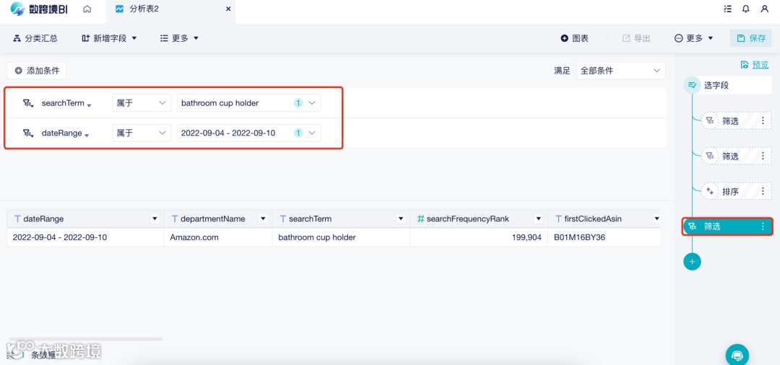Open the departmentName column header menu arrow
This screenshot has width=780, height=365.
coord(263,219)
